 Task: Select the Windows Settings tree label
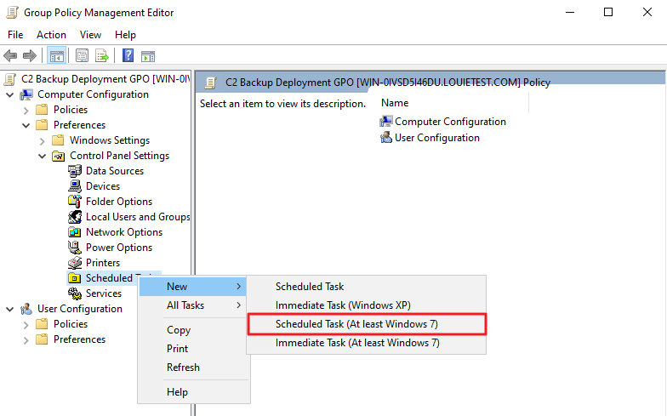coord(110,140)
